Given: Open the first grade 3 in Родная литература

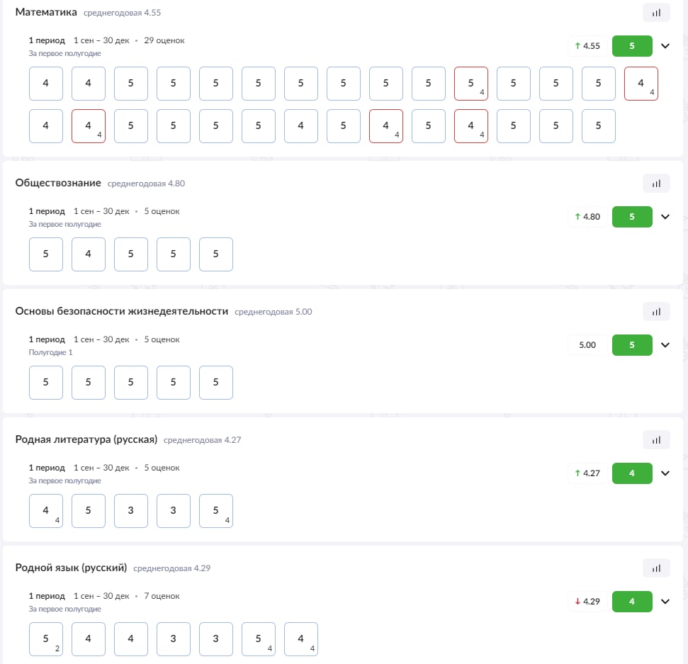Looking at the screenshot, I should tap(131, 510).
